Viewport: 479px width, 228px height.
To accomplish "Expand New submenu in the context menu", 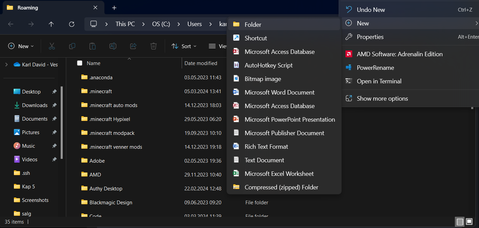I will pyautogui.click(x=410, y=23).
